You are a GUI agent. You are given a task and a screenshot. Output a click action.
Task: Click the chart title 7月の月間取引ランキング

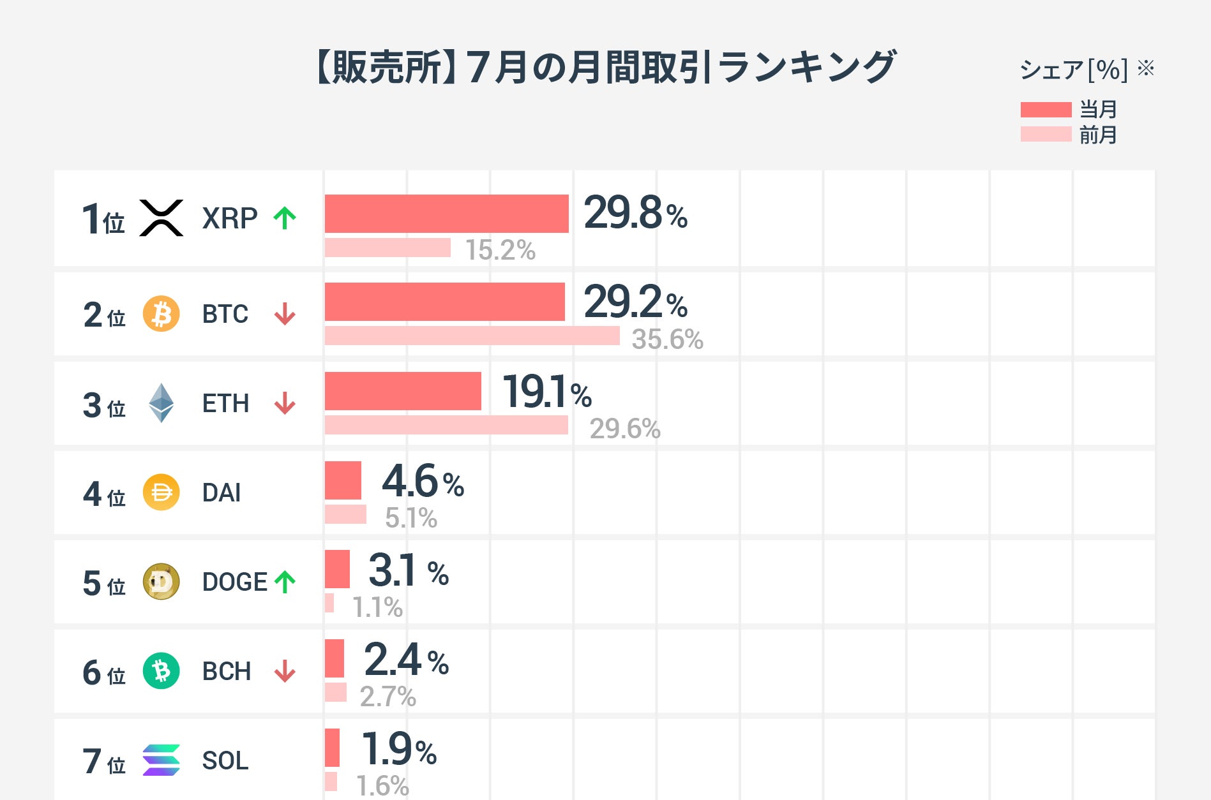click(x=606, y=67)
